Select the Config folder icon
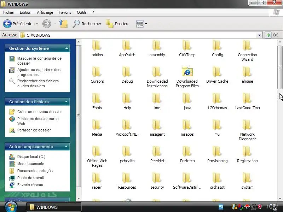 pos(217,45)
